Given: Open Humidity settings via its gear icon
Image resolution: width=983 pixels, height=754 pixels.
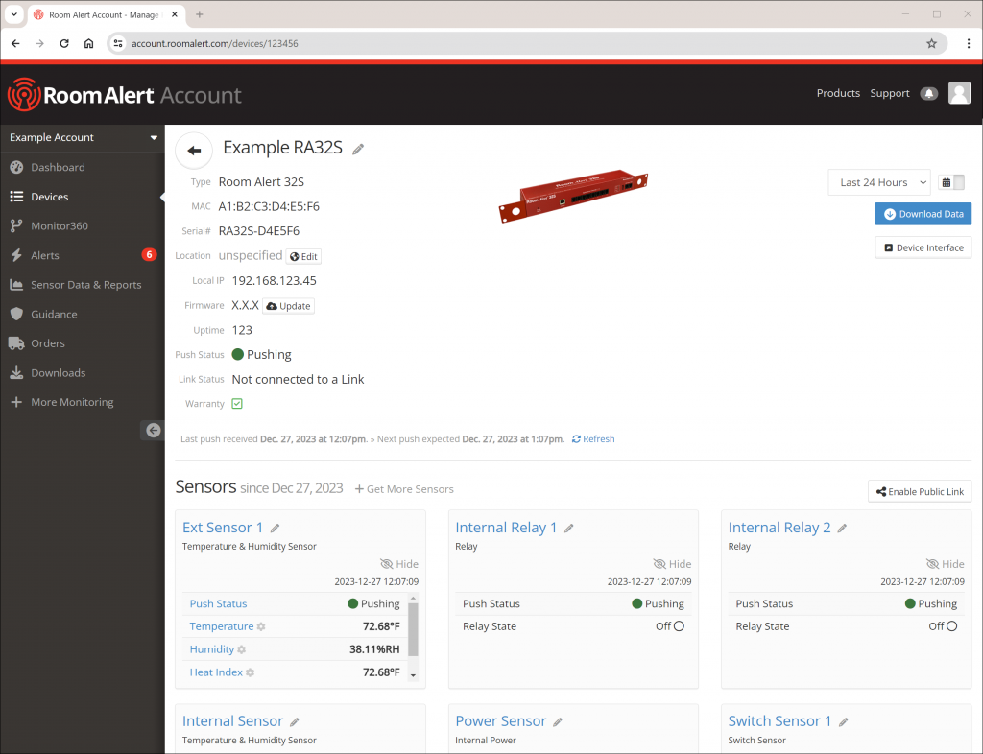Looking at the screenshot, I should [242, 648].
